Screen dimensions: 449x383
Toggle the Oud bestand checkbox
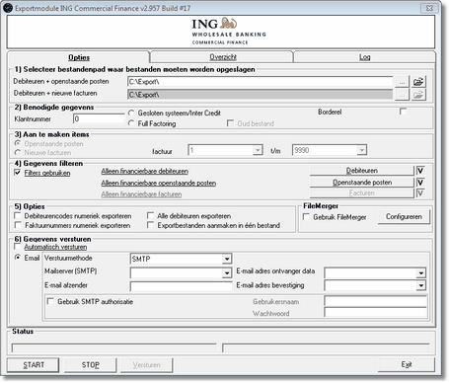click(x=230, y=123)
